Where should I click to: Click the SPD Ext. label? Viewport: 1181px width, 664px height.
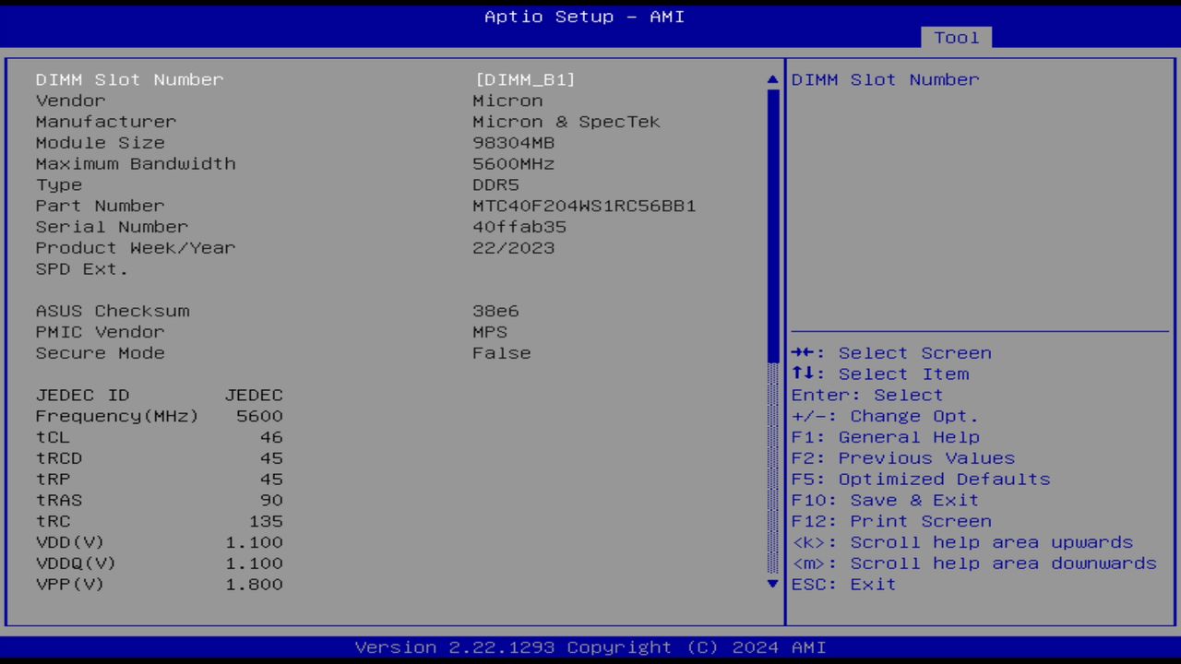[82, 269]
